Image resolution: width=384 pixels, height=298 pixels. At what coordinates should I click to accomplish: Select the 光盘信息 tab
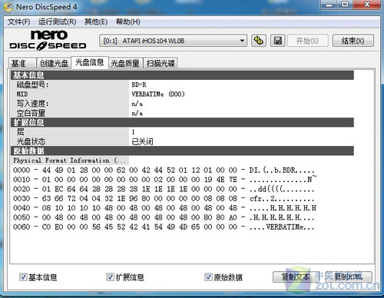click(90, 62)
